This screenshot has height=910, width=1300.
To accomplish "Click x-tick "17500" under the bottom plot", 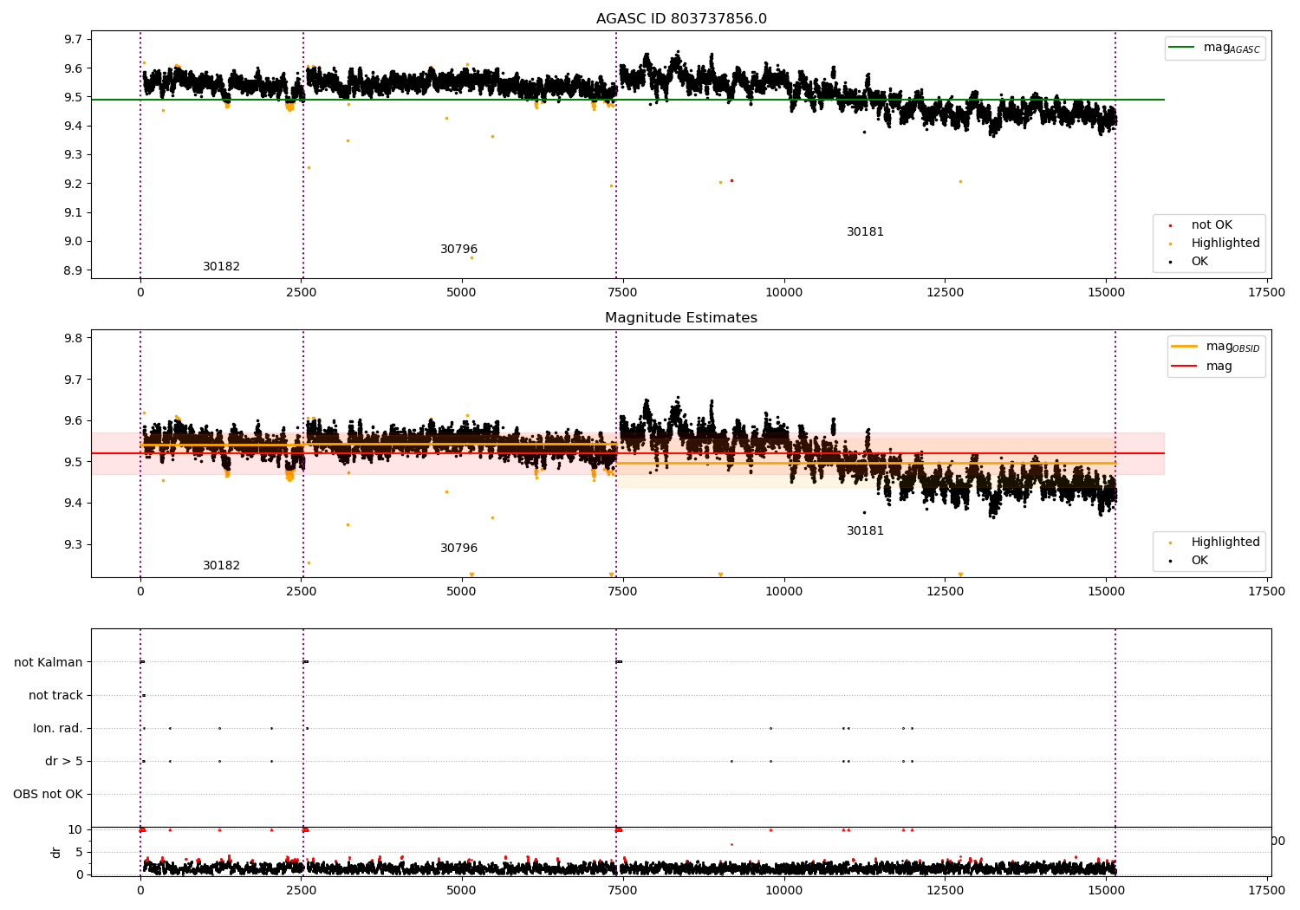I will click(x=1266, y=891).
